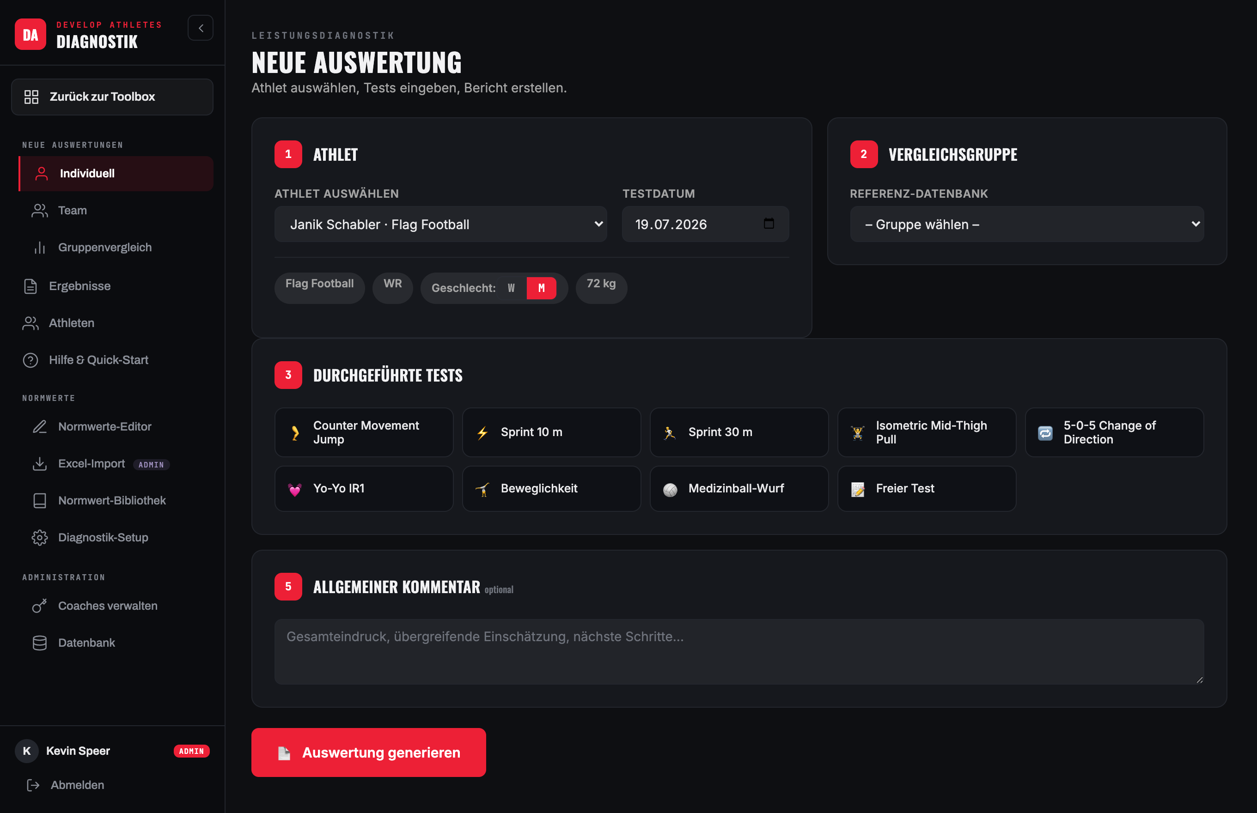Click the runner icon of Sprint 30 m
This screenshot has width=1257, height=813.
point(670,433)
